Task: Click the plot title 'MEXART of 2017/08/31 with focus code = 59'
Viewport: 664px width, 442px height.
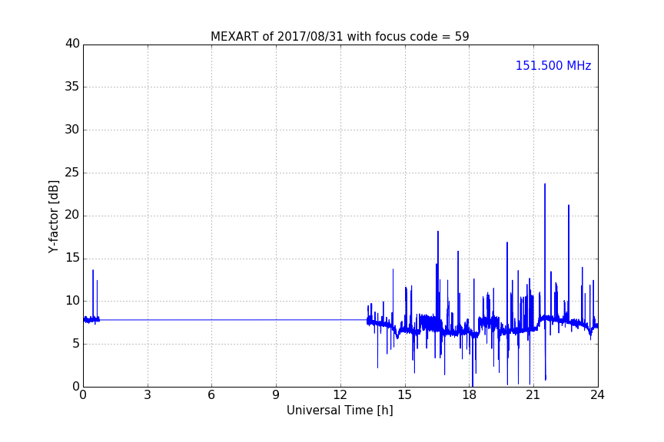Action: tap(340, 36)
